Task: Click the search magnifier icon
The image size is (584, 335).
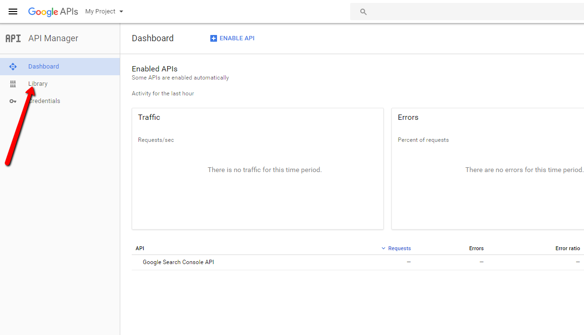Action: click(x=363, y=12)
